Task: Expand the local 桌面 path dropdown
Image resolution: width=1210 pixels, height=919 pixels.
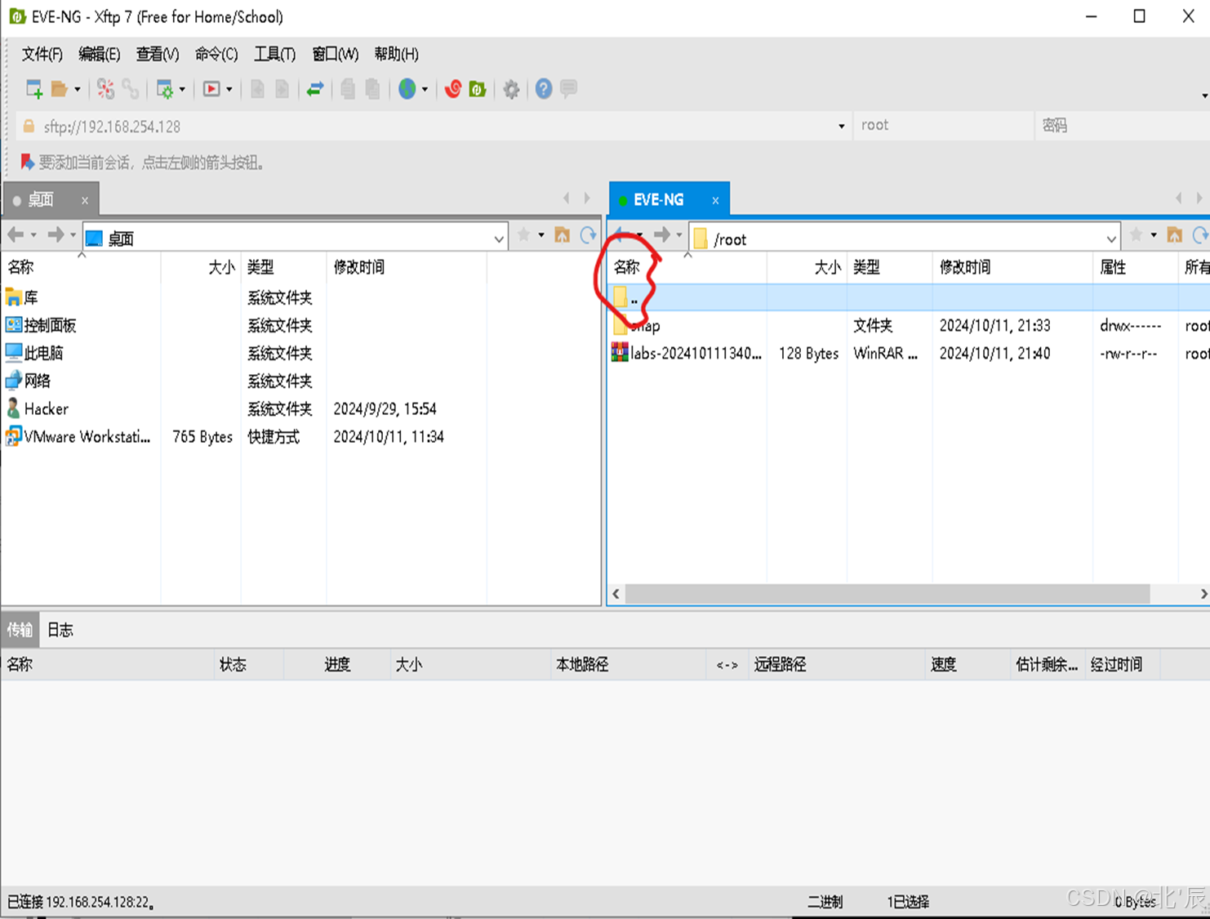Action: tap(499, 239)
